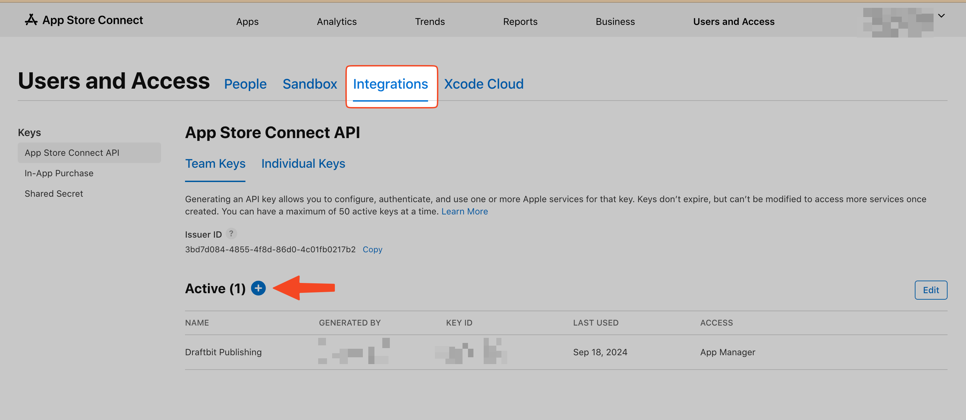Switch to the Individual Keys tab
The image size is (966, 420).
coord(303,163)
